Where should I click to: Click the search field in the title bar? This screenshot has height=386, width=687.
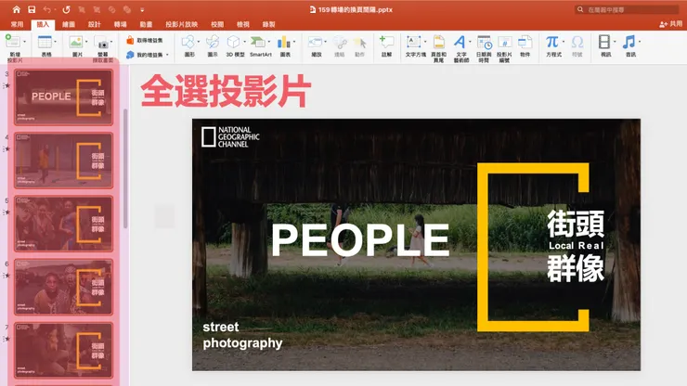pyautogui.click(x=628, y=9)
